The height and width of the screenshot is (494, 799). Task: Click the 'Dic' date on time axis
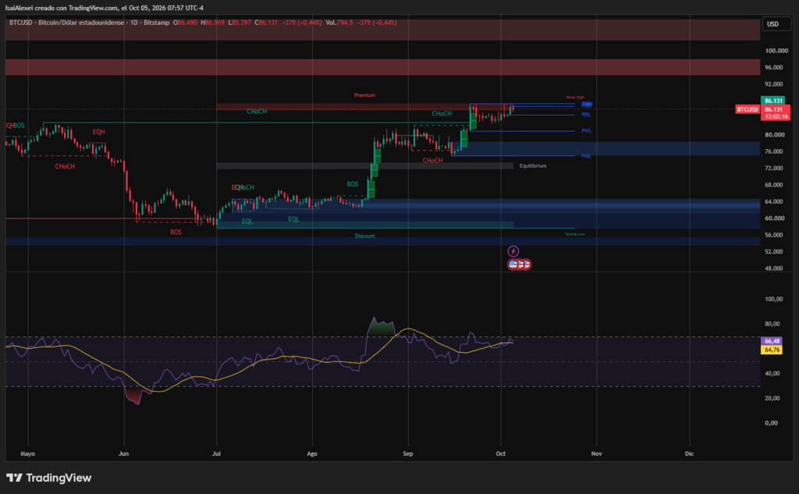(x=689, y=453)
